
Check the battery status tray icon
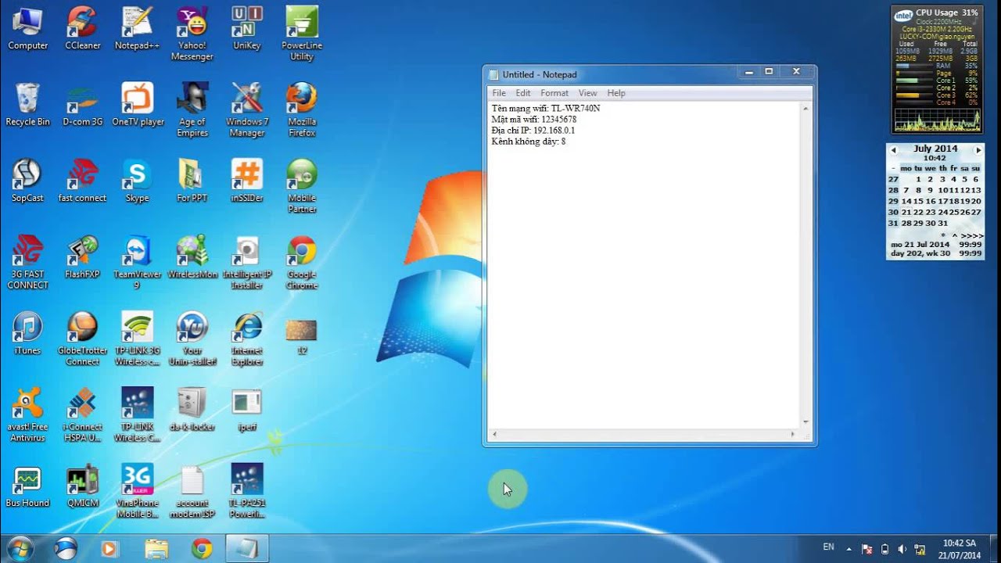[x=884, y=549]
